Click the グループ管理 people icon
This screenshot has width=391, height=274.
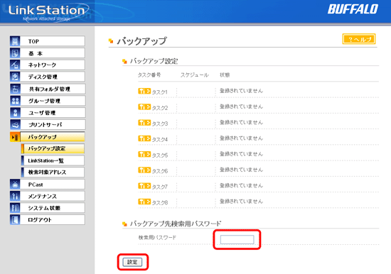(x=15, y=101)
